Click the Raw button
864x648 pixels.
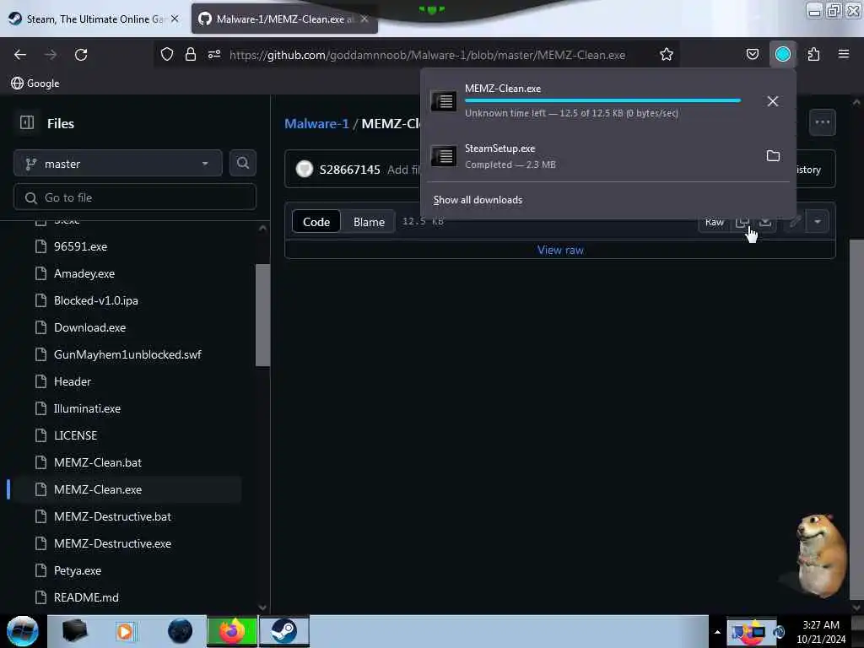click(714, 222)
